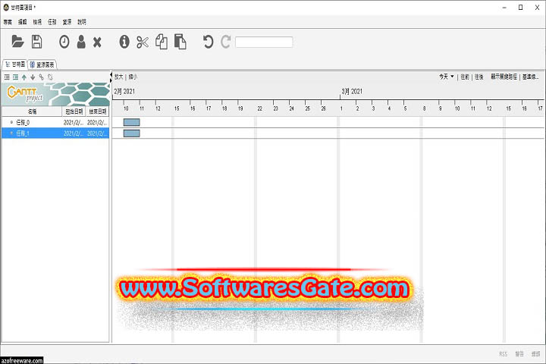Jump the timeline forward with 往後
This screenshot has width=546, height=364.
coord(479,77)
